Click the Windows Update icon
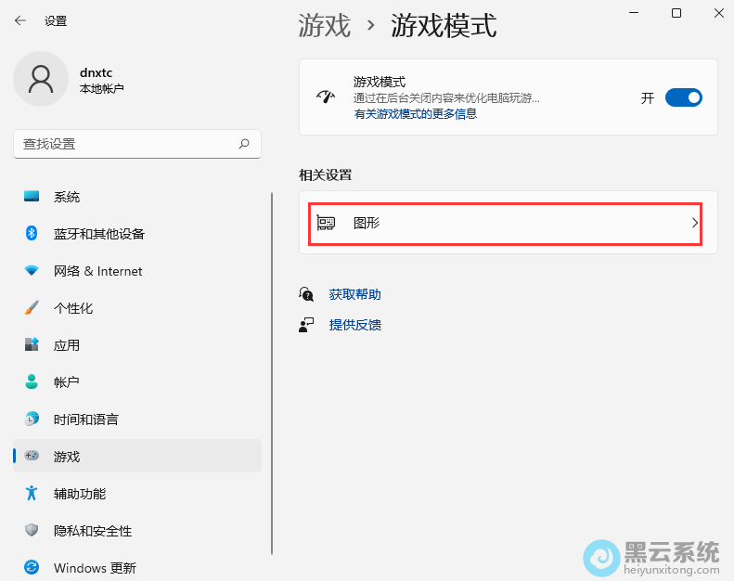Screen dimensions: 734x581 coord(32,567)
